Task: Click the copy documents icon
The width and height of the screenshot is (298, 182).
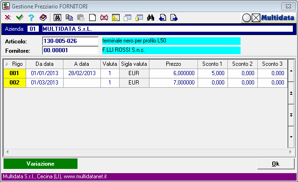Action: point(69,18)
